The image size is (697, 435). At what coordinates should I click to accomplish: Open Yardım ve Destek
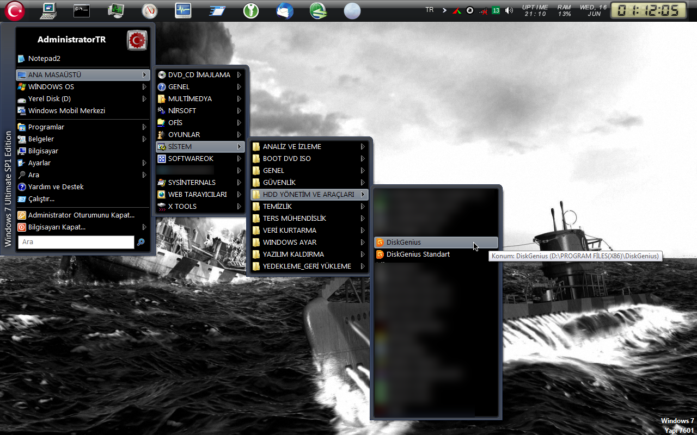pyautogui.click(x=83, y=187)
